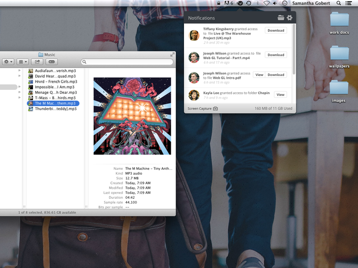This screenshot has width=358, height=268.
Task: Open the Finder Action gear dropdown
Action: tap(8, 62)
